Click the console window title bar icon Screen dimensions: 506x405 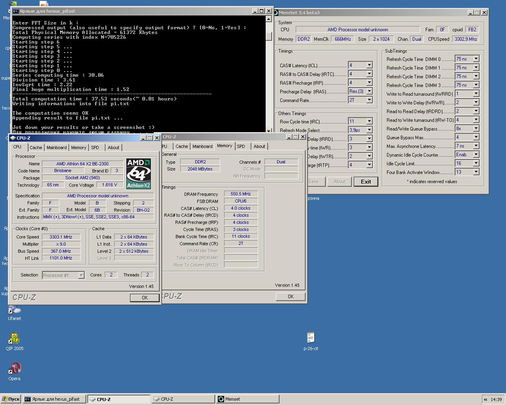pos(15,11)
